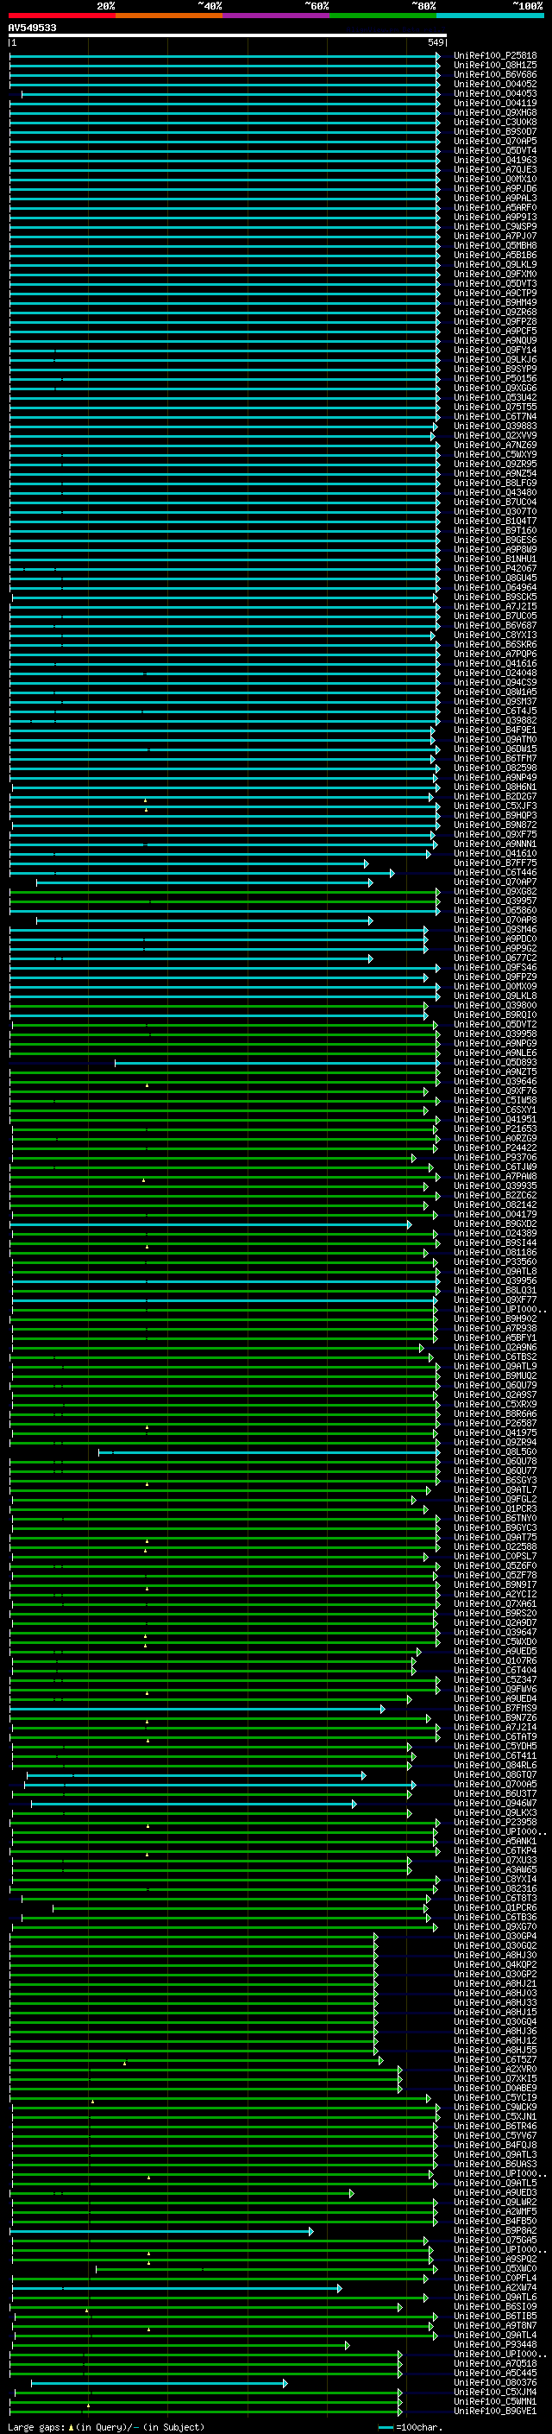Click the UniRef100_C5IW58 label
Viewport: 552px width, 2434px height.
pos(495,1100)
